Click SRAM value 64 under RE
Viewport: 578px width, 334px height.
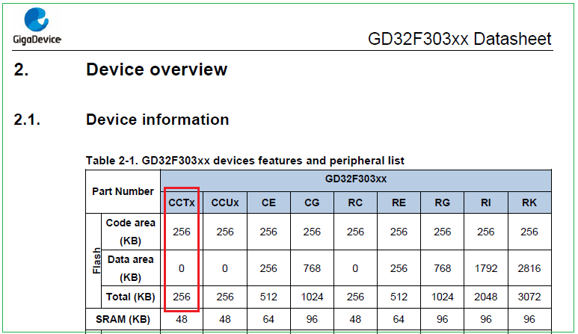399,319
